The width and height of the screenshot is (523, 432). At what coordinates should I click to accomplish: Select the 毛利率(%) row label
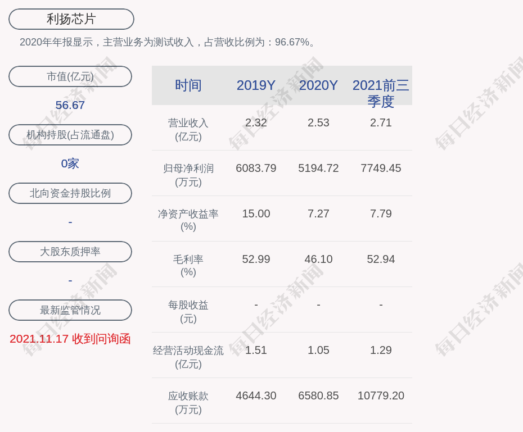click(188, 266)
